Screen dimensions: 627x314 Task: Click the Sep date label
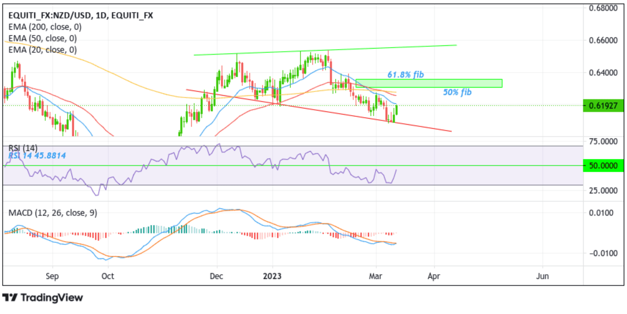point(52,276)
